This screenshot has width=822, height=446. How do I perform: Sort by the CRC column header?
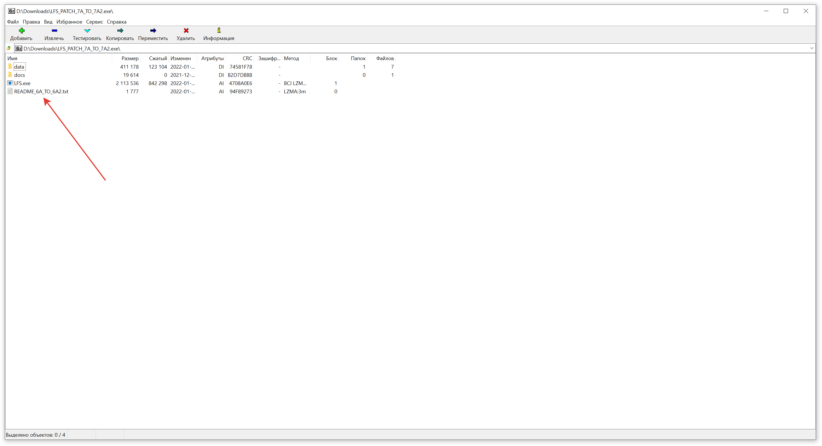click(x=247, y=58)
